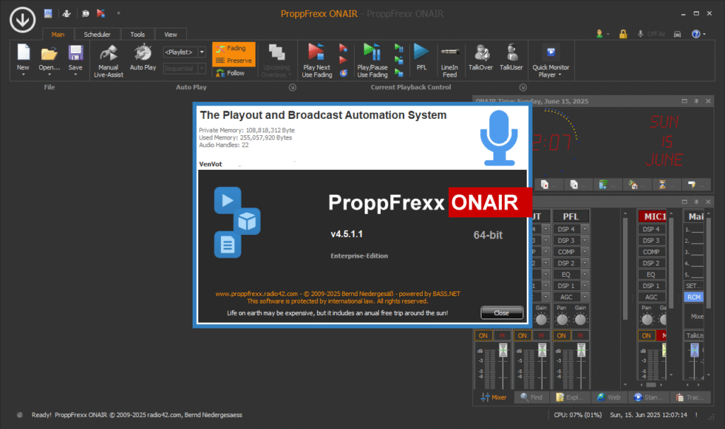725x429 pixels.
Task: Open the Tools ribbon tab
Action: pyautogui.click(x=137, y=34)
